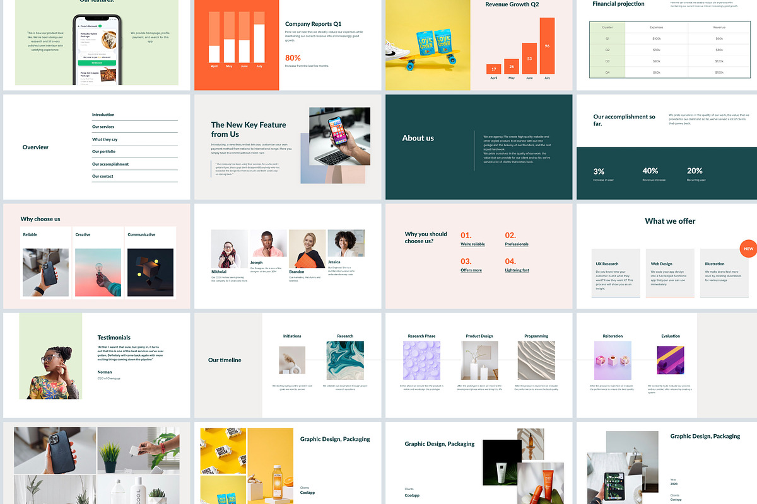
Task: Click the '3%' increase in user stat
Action: click(x=599, y=171)
